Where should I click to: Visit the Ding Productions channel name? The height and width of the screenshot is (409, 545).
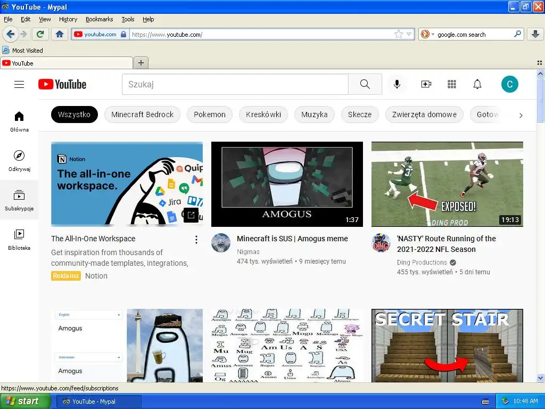pyautogui.click(x=422, y=262)
